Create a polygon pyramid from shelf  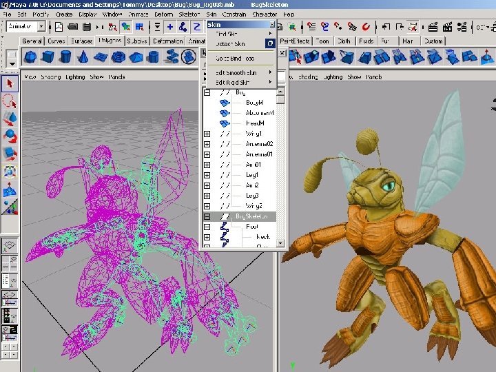coord(136,58)
